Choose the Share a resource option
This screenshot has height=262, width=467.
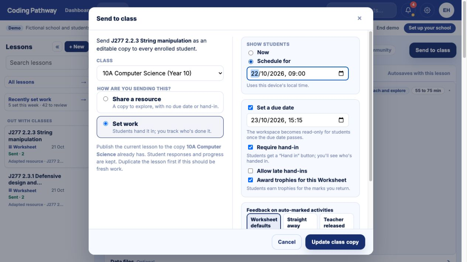coord(160,102)
